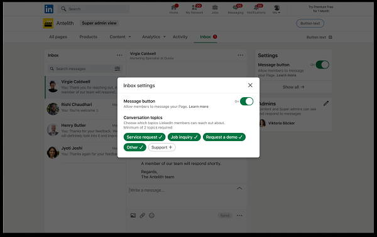Edit Admins with the pencil icon
Screen dimensions: 377x237
pos(325,103)
